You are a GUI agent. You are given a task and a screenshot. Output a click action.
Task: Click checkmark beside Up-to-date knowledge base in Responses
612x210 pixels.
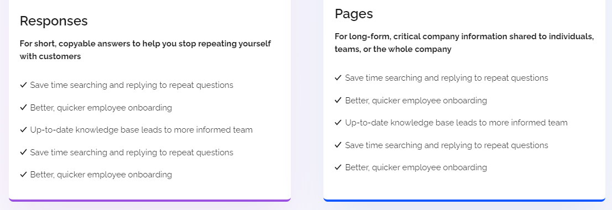[23, 129]
